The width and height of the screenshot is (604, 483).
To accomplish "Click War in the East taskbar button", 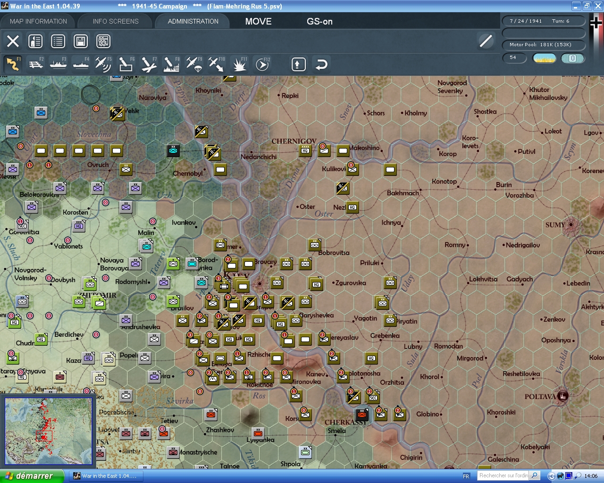I will pos(105,476).
